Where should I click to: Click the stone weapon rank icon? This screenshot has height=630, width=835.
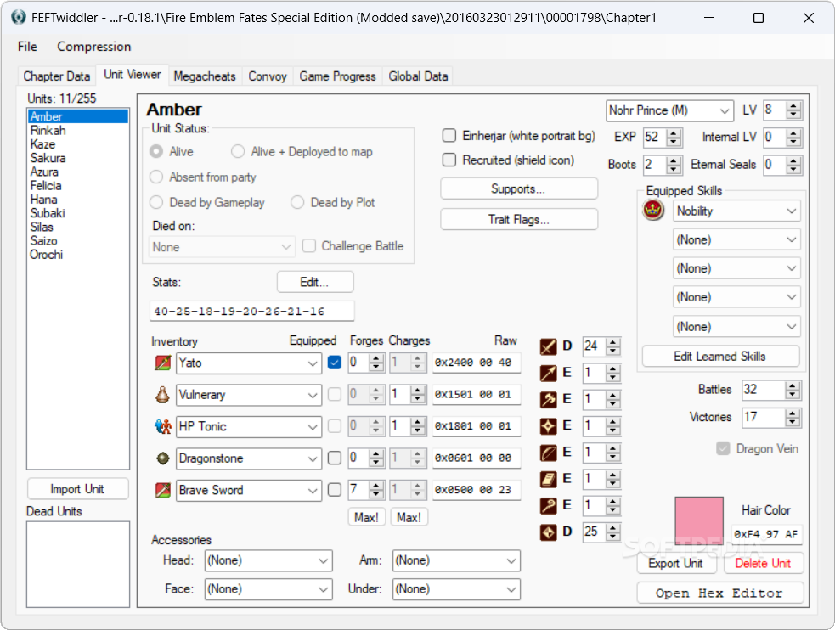pyautogui.click(x=548, y=532)
